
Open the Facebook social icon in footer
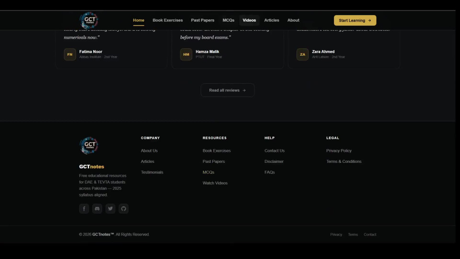pos(84,208)
